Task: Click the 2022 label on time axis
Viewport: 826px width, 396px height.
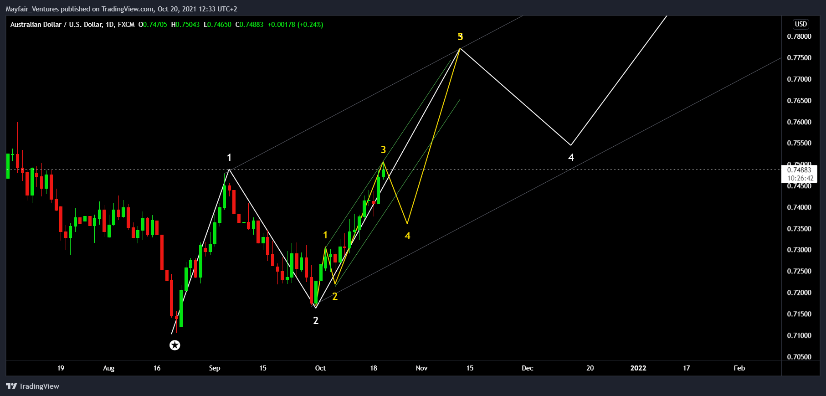Action: click(x=638, y=368)
